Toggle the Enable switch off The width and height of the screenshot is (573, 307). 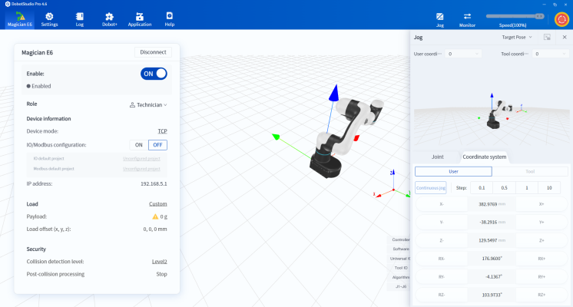coord(154,74)
